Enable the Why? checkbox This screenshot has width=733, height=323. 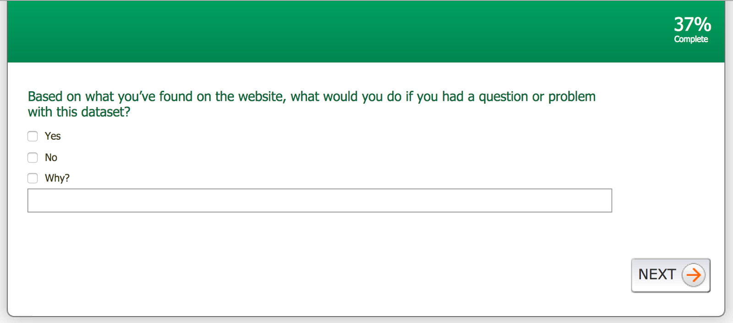point(33,178)
